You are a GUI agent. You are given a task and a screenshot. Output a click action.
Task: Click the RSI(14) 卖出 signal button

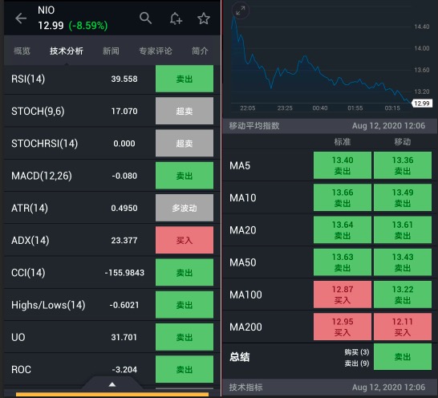click(x=185, y=79)
